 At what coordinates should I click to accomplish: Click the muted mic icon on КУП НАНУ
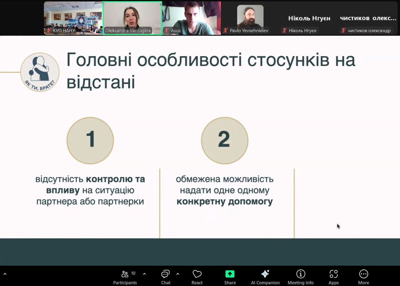49,30
